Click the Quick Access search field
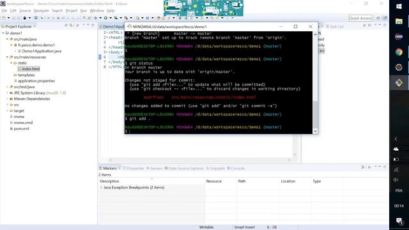The width and height of the screenshot is (409, 230). (360, 18)
